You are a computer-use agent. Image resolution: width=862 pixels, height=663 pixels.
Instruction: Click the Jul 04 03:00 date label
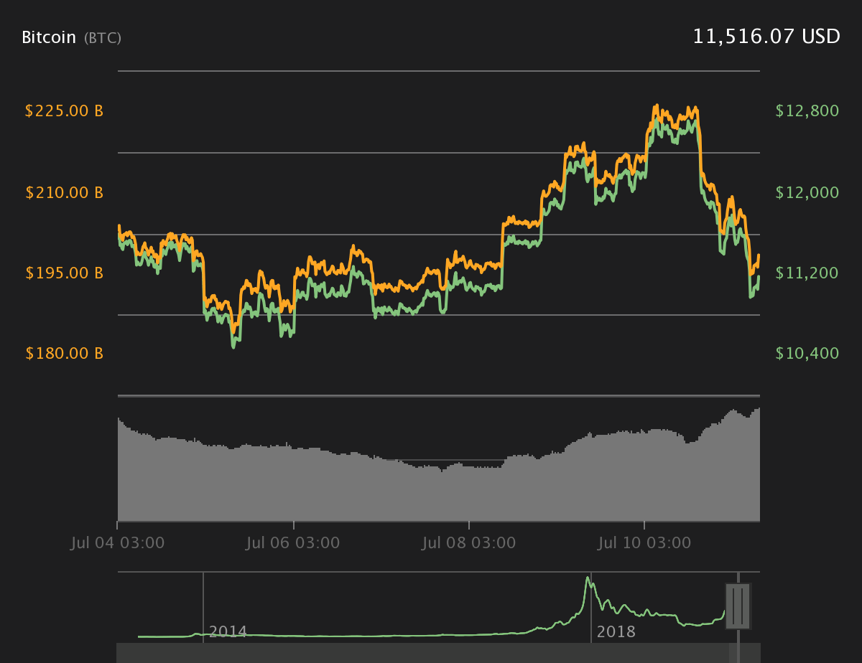(118, 543)
